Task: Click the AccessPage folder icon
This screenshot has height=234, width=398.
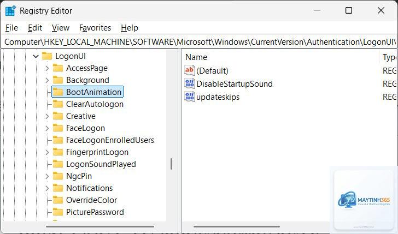Action: pos(58,68)
